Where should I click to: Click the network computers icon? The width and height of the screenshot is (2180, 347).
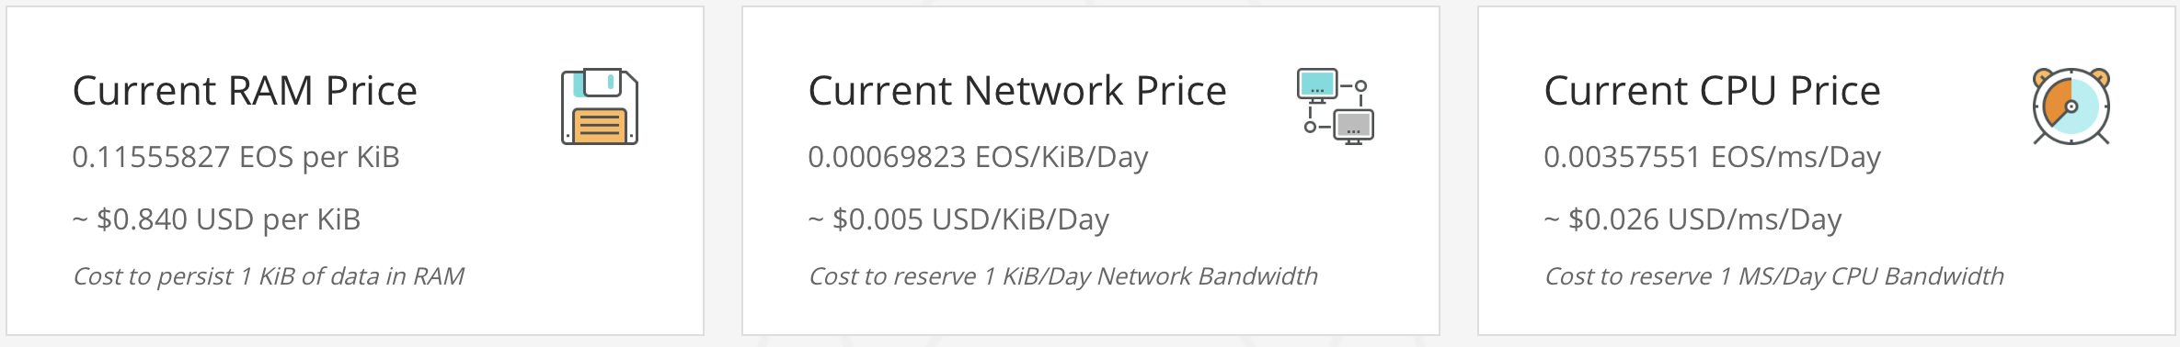click(x=1336, y=106)
